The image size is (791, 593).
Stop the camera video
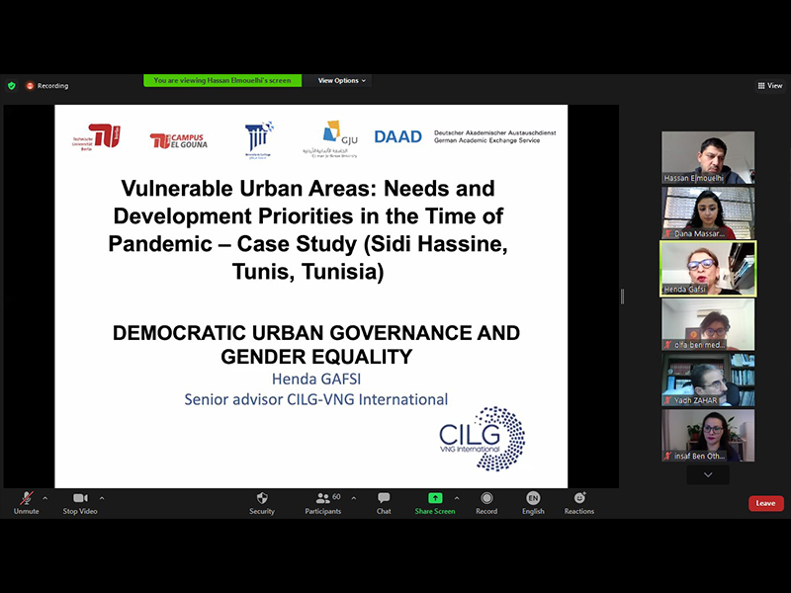(80, 502)
